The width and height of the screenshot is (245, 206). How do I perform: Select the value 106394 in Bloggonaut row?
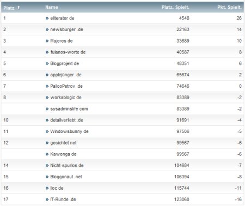click(182, 177)
